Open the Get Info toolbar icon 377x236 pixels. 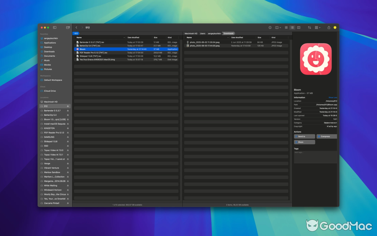(x=270, y=27)
